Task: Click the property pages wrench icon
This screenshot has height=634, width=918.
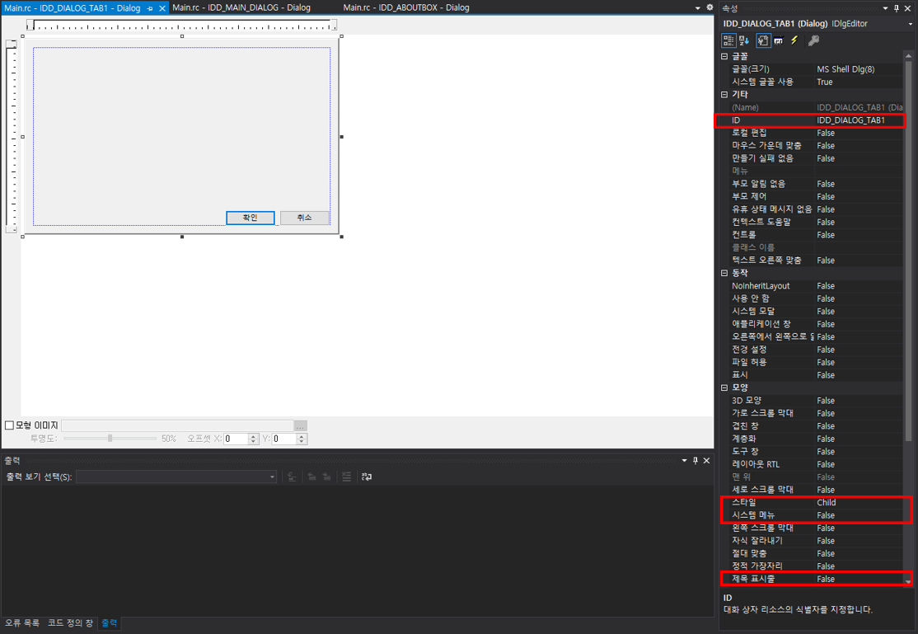Action: (x=813, y=40)
